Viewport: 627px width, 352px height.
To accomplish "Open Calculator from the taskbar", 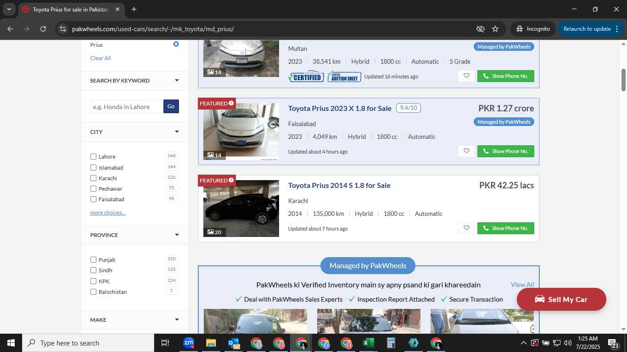I will point(391,343).
